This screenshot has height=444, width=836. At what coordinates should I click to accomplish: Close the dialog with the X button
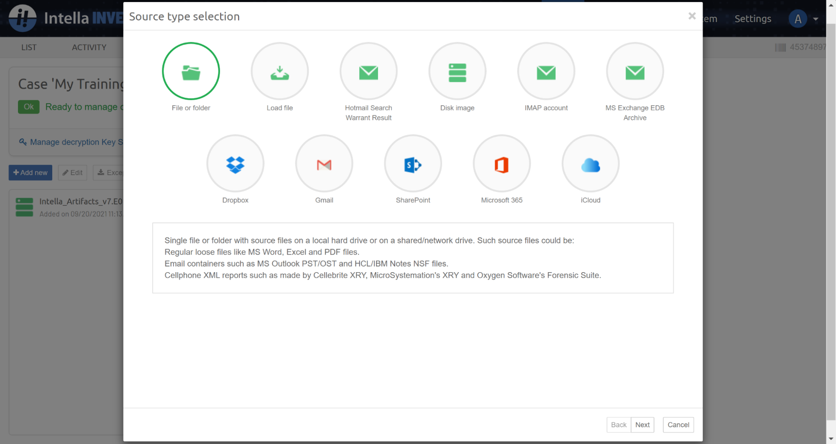692,16
